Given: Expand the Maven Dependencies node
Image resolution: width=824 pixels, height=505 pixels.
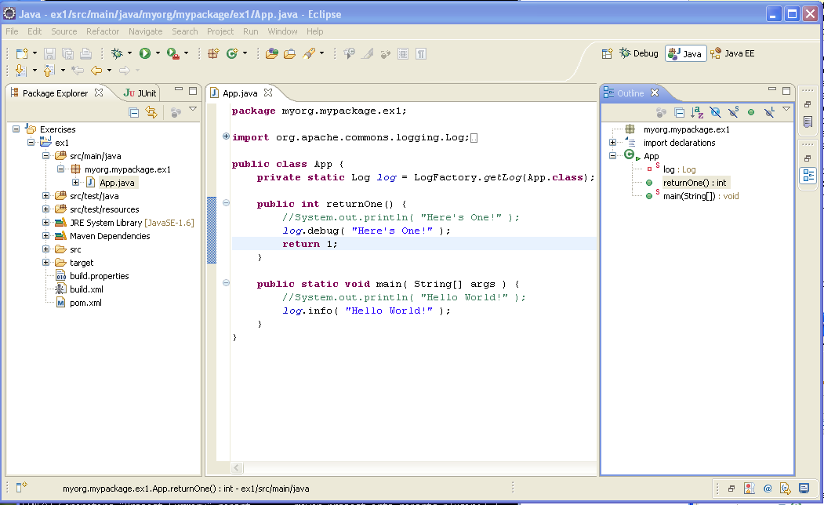Looking at the screenshot, I should pyautogui.click(x=45, y=235).
